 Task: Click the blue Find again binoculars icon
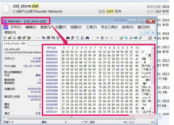[87, 38]
